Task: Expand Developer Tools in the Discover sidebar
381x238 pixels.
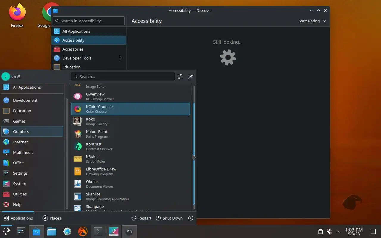Action: coord(121,58)
